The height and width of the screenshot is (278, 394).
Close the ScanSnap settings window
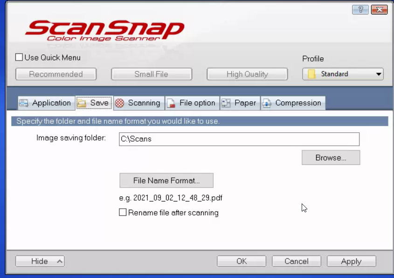(x=380, y=10)
